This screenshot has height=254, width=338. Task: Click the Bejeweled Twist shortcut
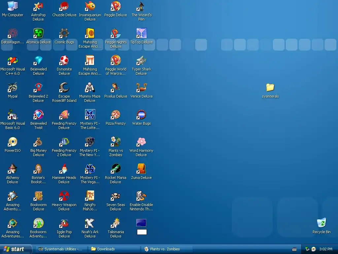(x=38, y=115)
